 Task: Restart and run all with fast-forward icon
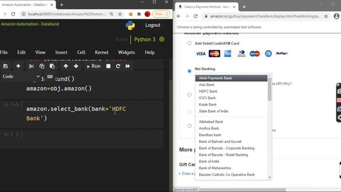click(128, 66)
